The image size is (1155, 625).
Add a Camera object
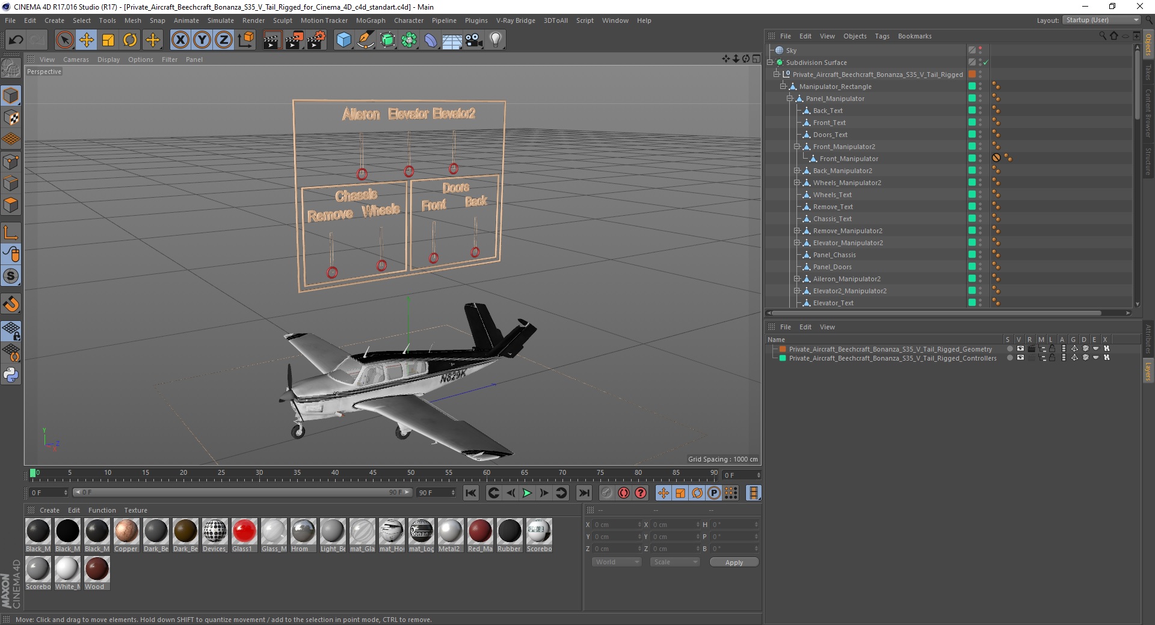[x=474, y=40]
